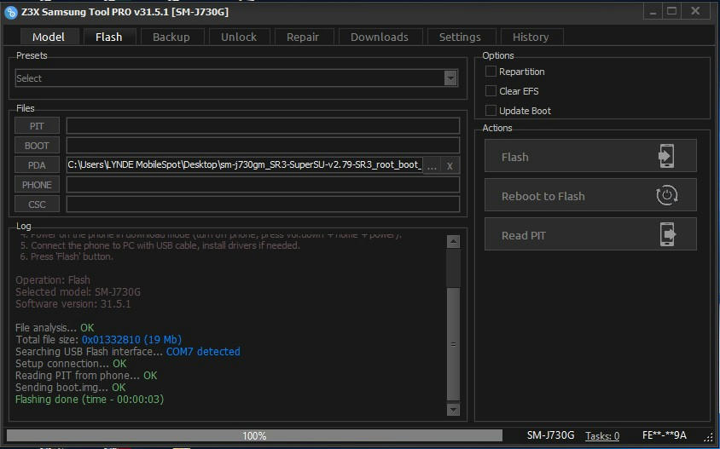This screenshot has height=449, width=720.
Task: Click 'Operation: Flash' log line
Action: pyautogui.click(x=53, y=279)
